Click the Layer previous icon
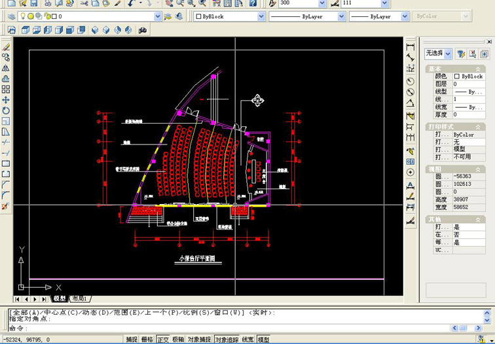Screen dimensions: 495x344 coord(179,16)
